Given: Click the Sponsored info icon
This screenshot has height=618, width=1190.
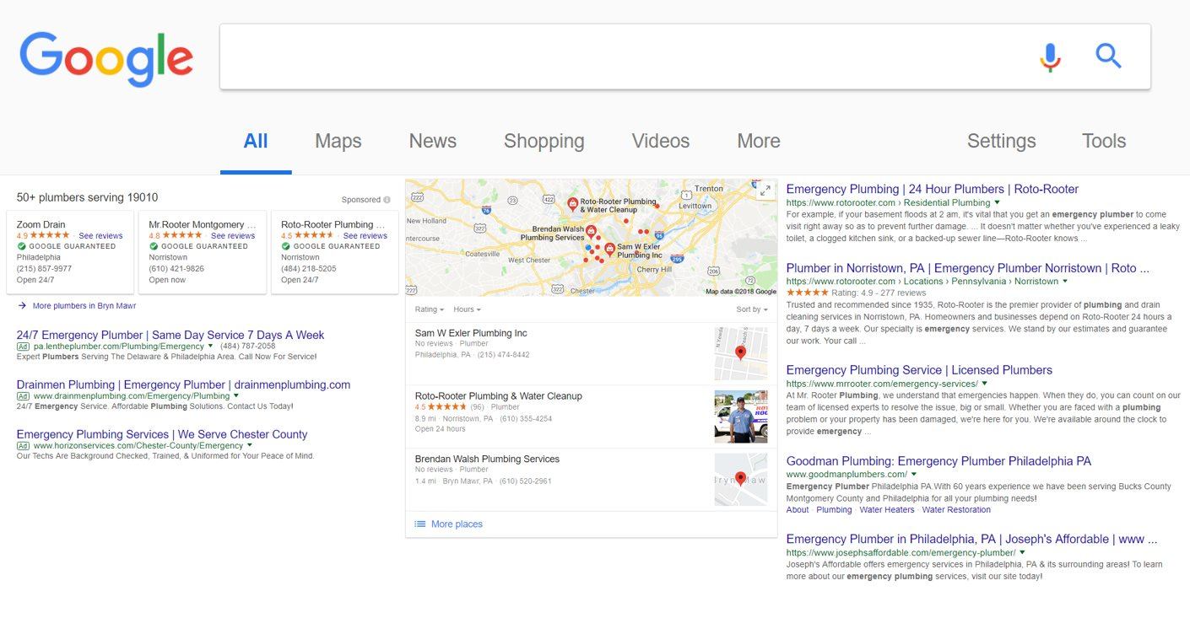Looking at the screenshot, I should [387, 200].
